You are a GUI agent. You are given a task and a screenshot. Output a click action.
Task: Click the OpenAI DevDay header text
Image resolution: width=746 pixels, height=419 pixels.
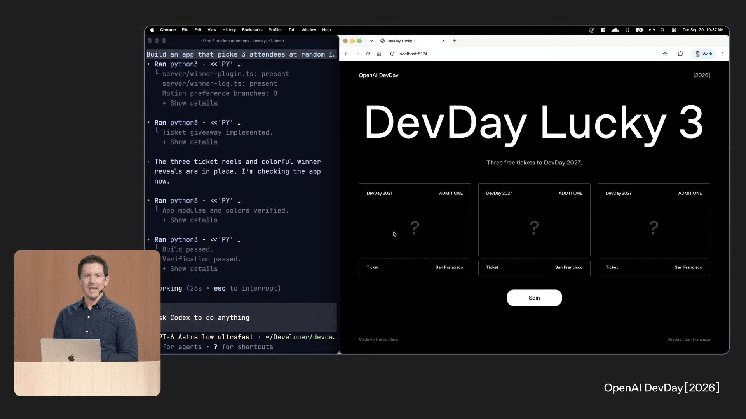pos(378,75)
